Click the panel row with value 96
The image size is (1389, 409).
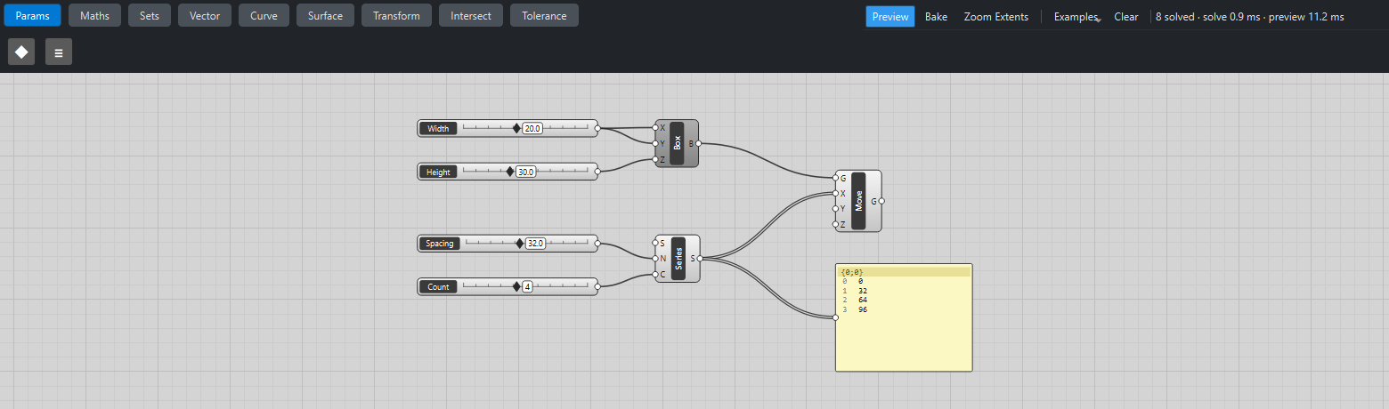903,309
